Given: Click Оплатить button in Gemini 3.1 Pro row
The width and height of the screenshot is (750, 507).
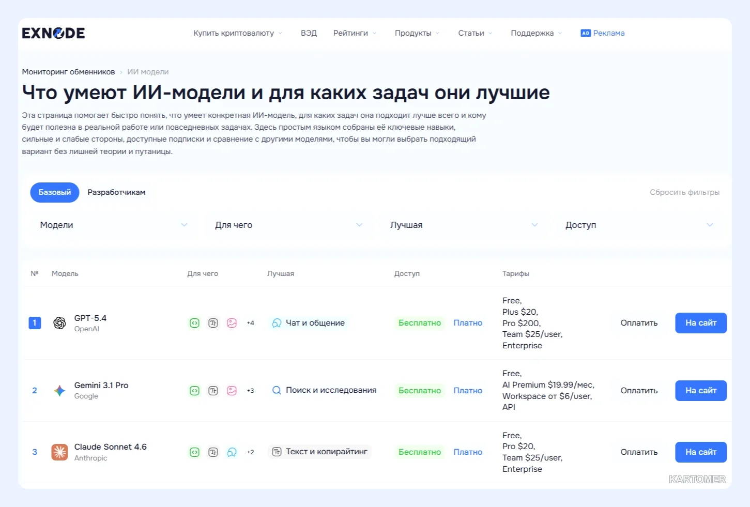Looking at the screenshot, I should (639, 391).
